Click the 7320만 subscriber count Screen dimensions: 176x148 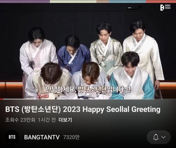[x=71, y=137]
